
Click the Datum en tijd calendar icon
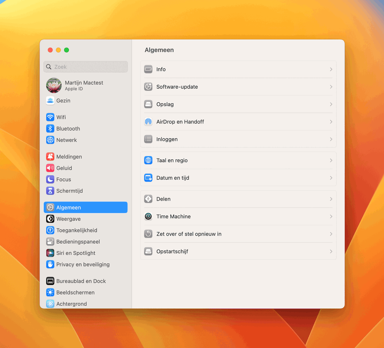point(148,178)
